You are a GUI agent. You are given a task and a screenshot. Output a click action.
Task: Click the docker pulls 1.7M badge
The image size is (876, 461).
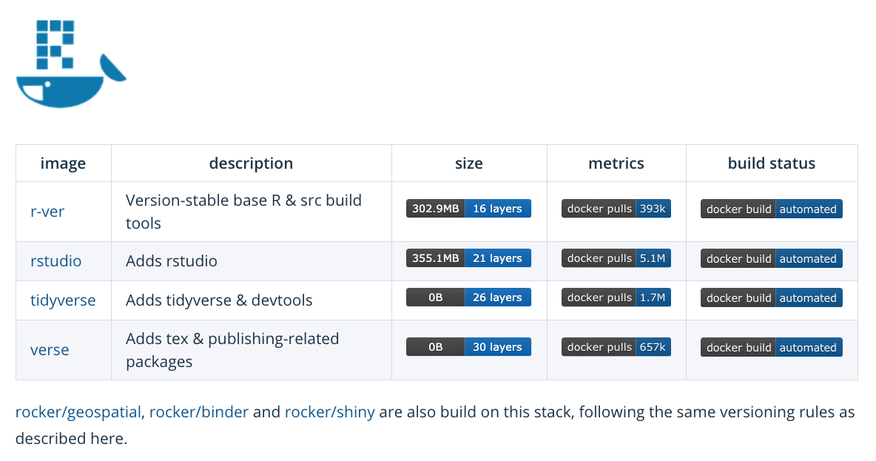coord(616,297)
